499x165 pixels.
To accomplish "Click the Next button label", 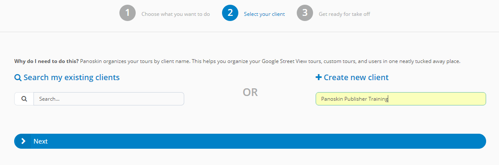I will [40, 141].
